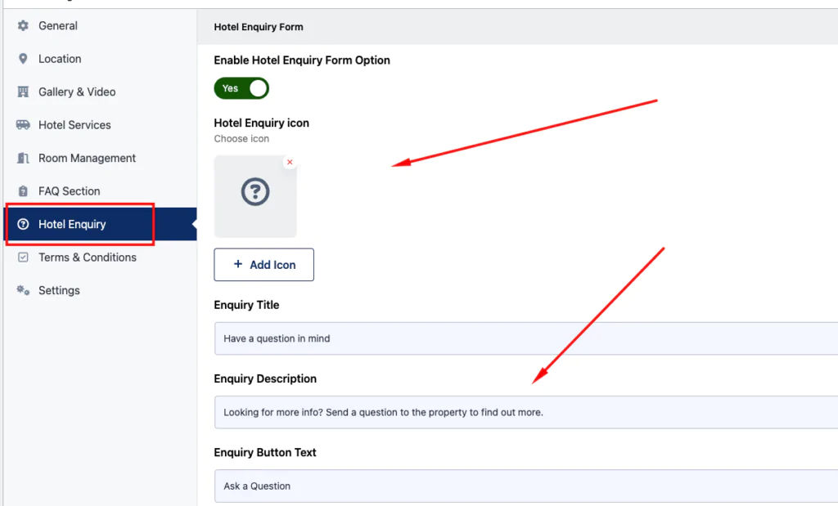The width and height of the screenshot is (838, 506).
Task: Edit the Enquiry Button Text field
Action: coord(526,486)
